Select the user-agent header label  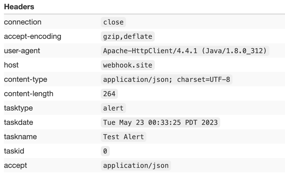coord(22,51)
